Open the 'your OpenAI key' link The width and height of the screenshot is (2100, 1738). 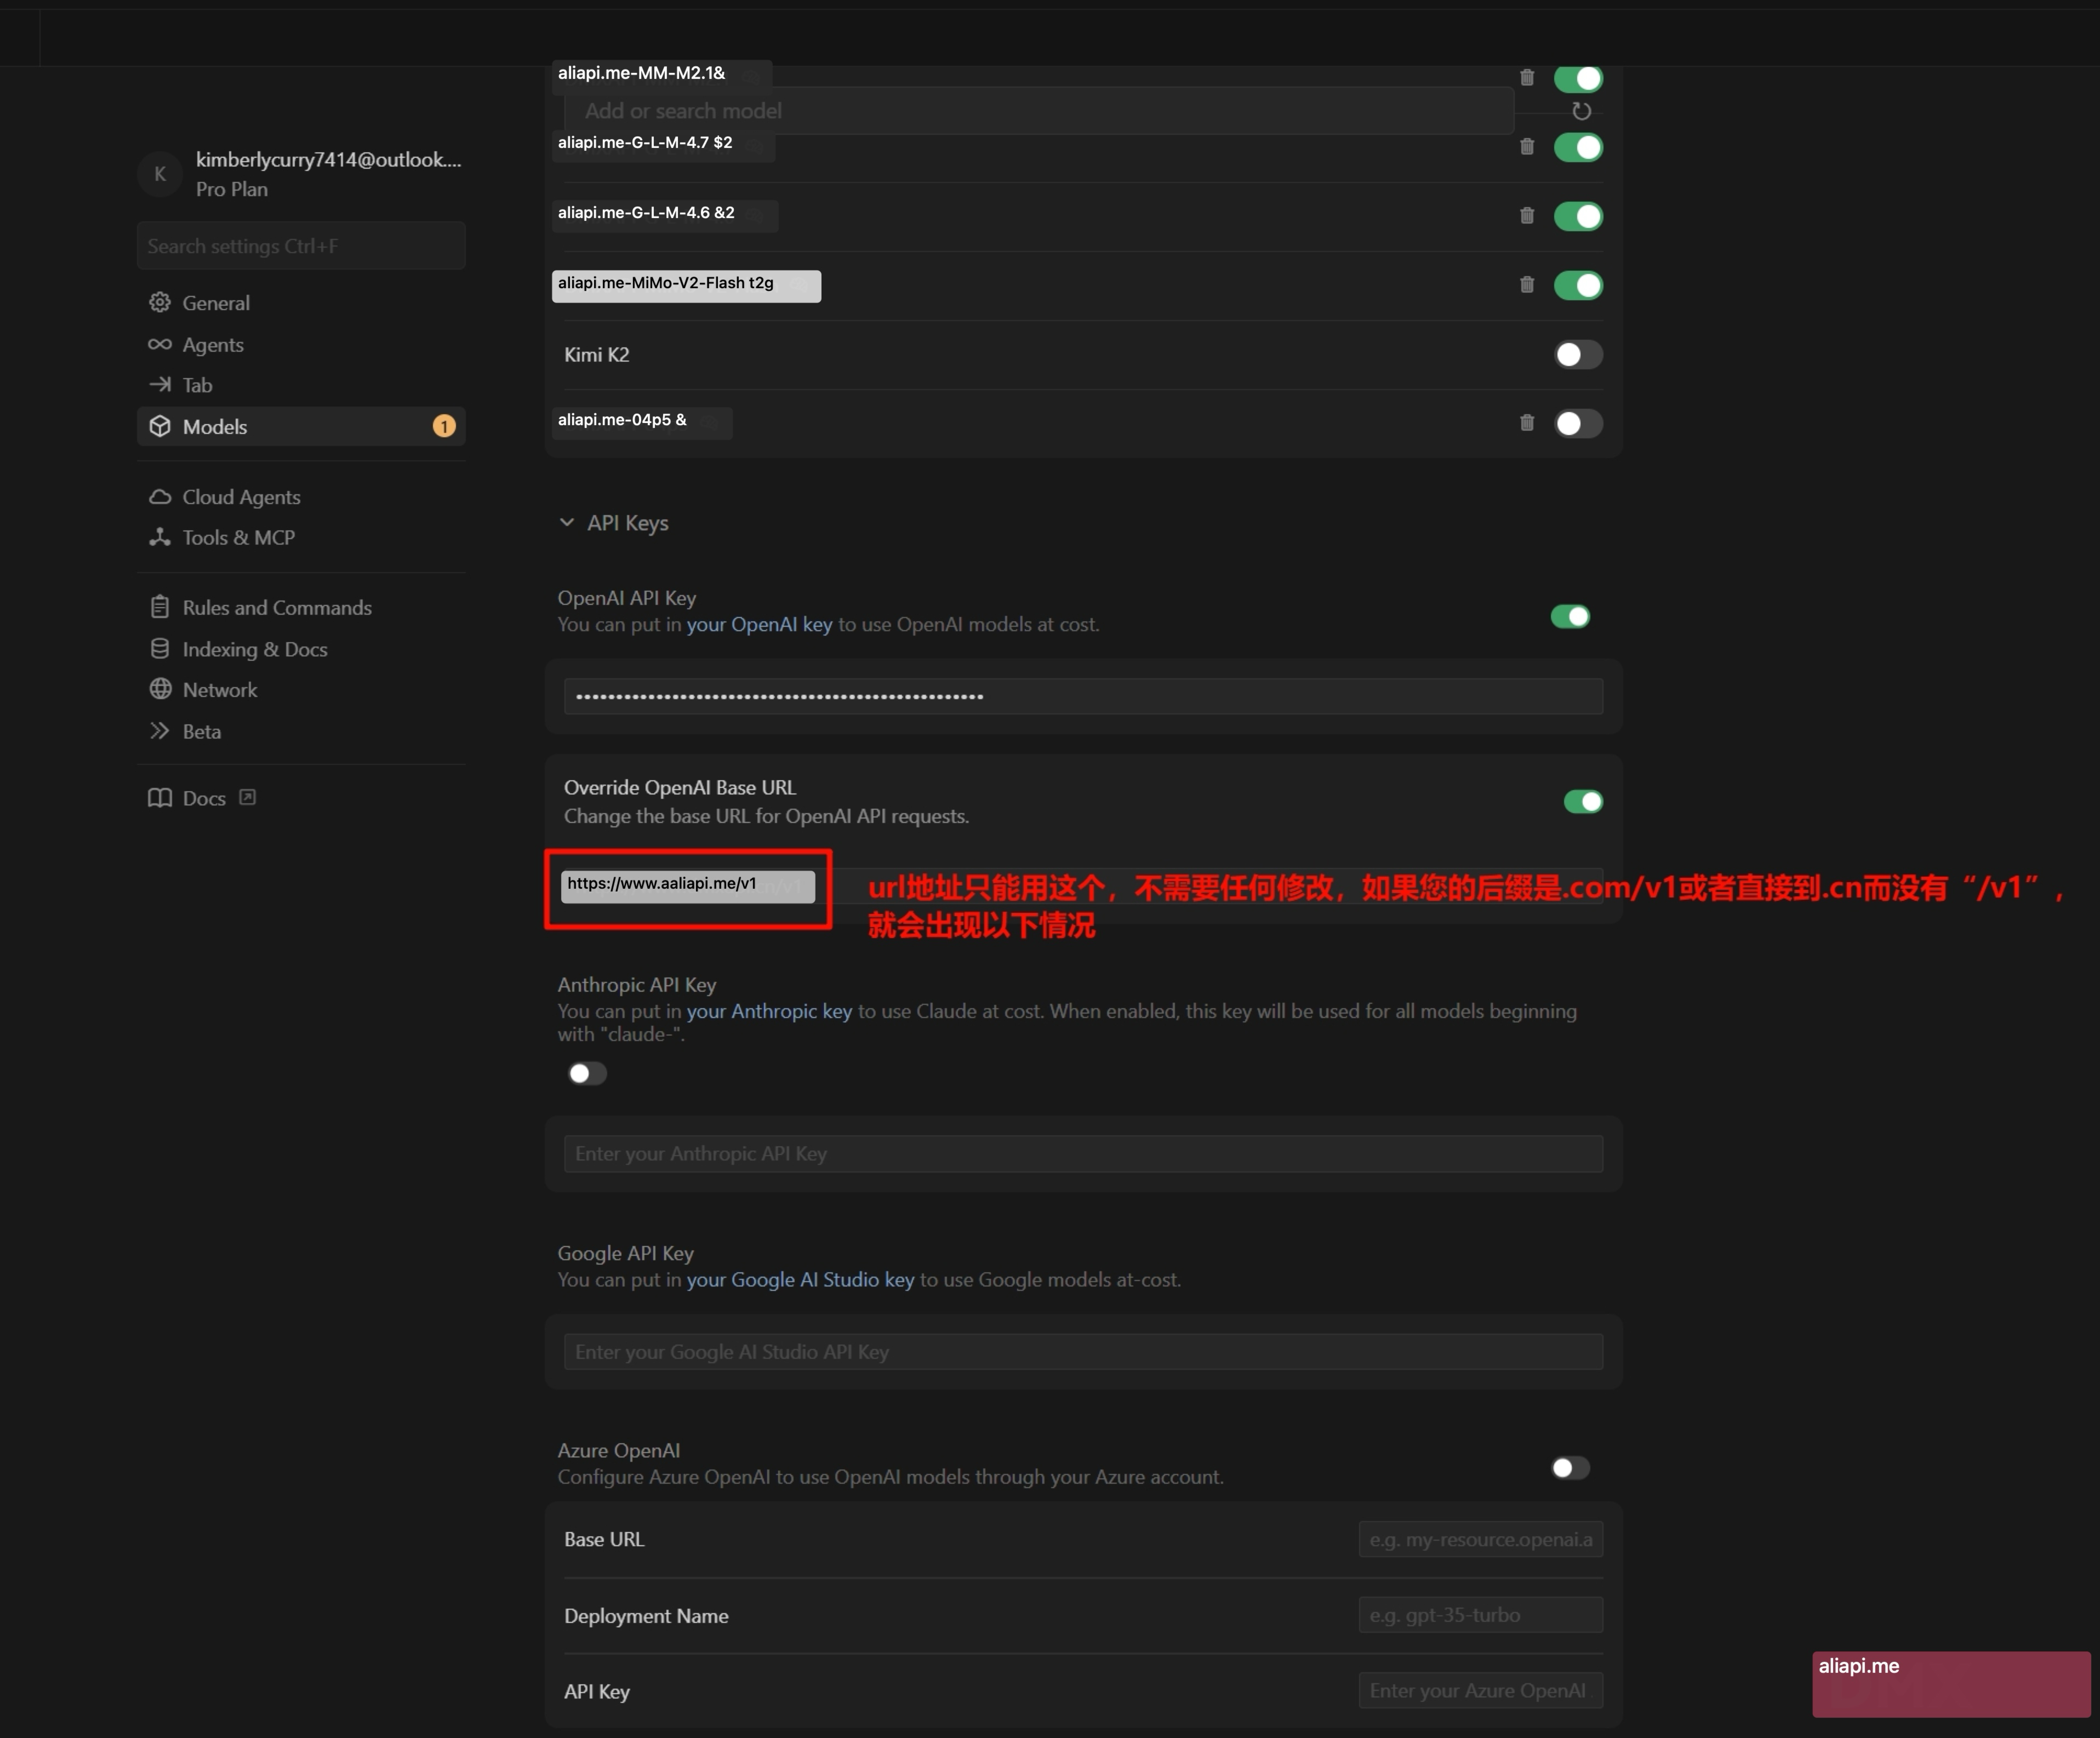[759, 625]
